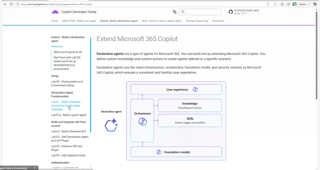Viewport: 320px width, 170px height.
Task: Click the site search field
Action: click(200, 12)
